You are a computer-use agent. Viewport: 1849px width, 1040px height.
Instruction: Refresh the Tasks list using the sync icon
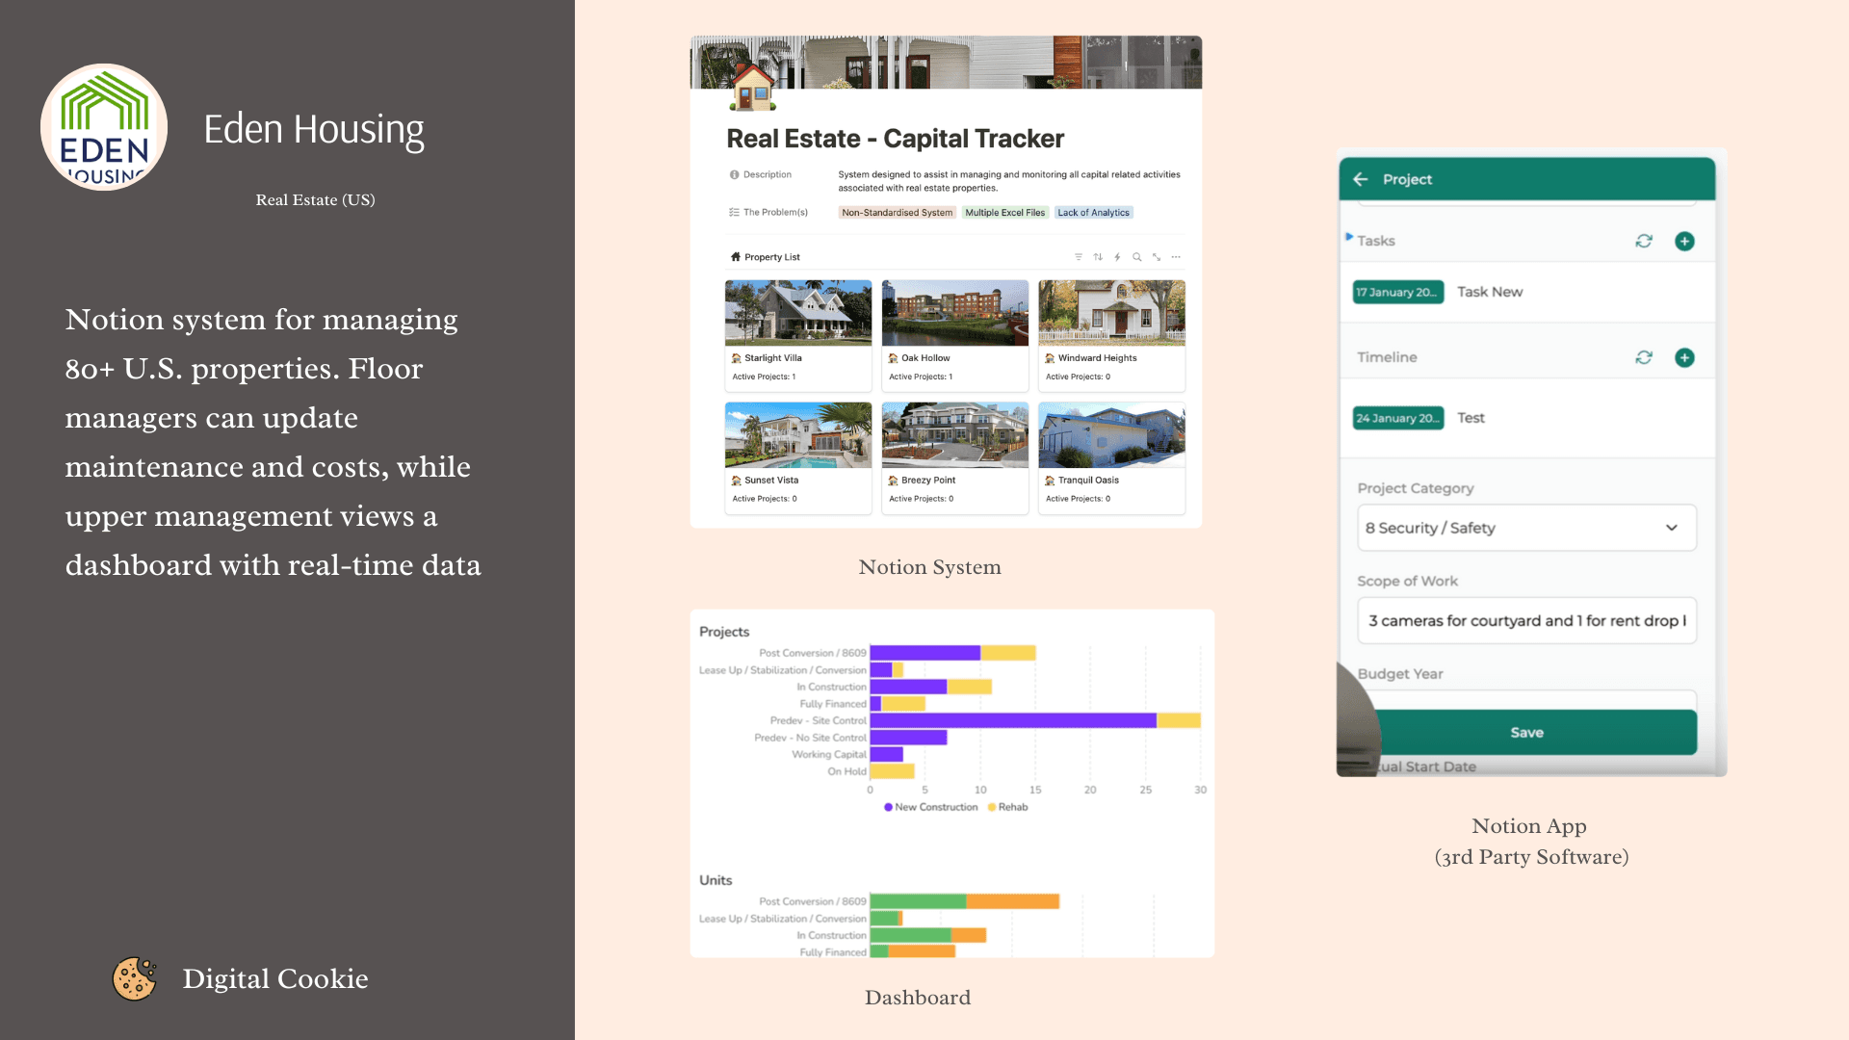tap(1644, 241)
